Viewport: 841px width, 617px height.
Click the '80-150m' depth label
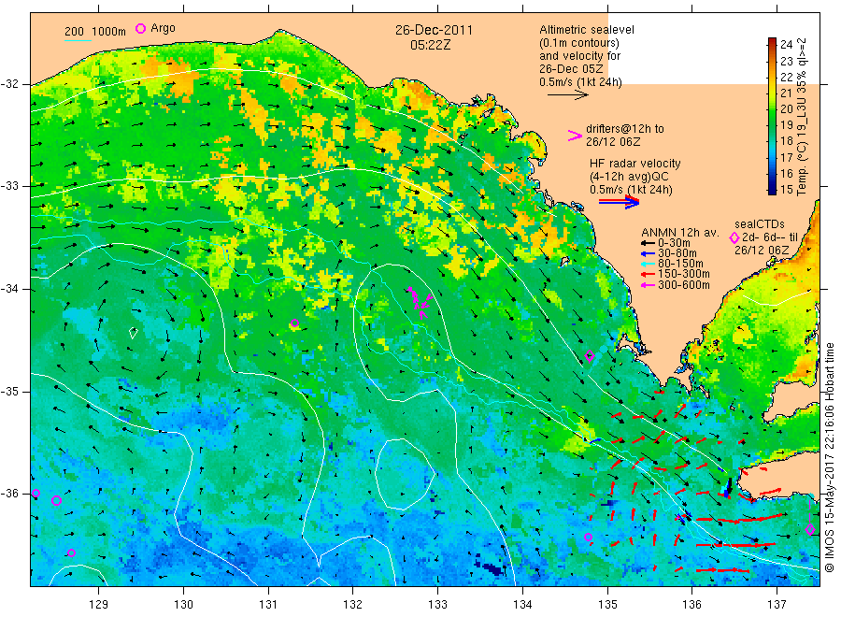[680, 264]
